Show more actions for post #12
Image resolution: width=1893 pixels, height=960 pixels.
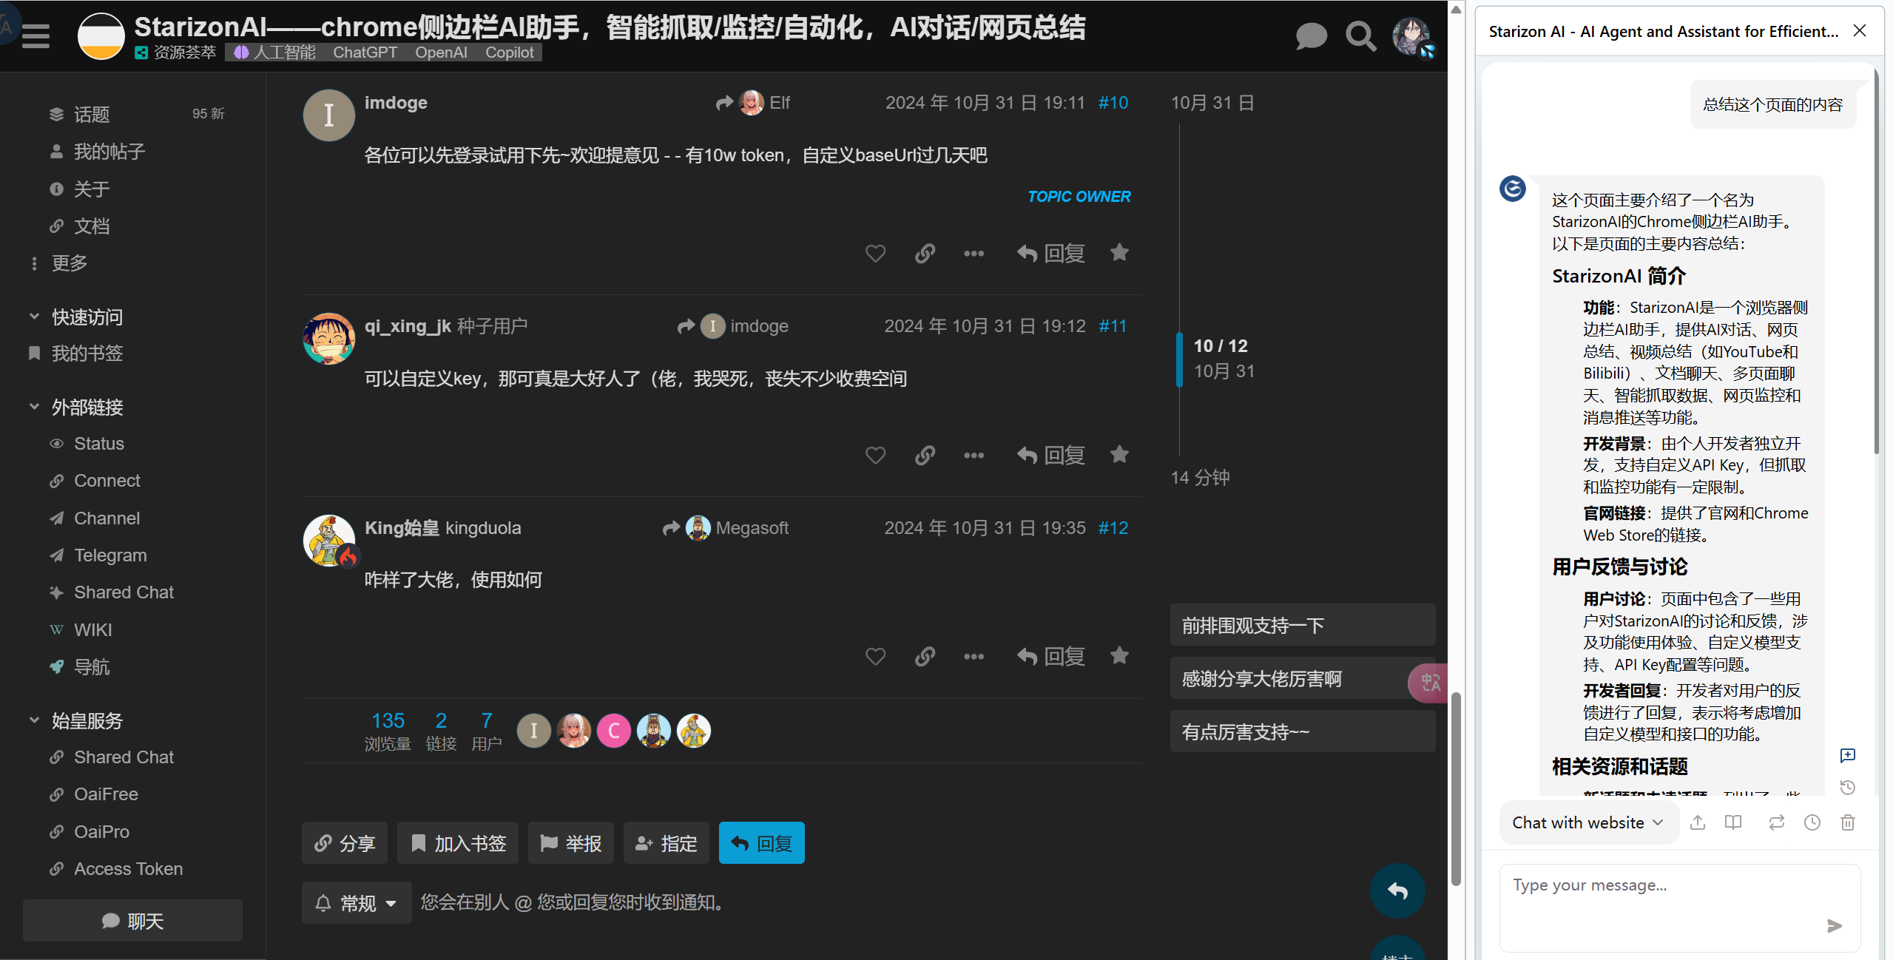click(x=974, y=656)
